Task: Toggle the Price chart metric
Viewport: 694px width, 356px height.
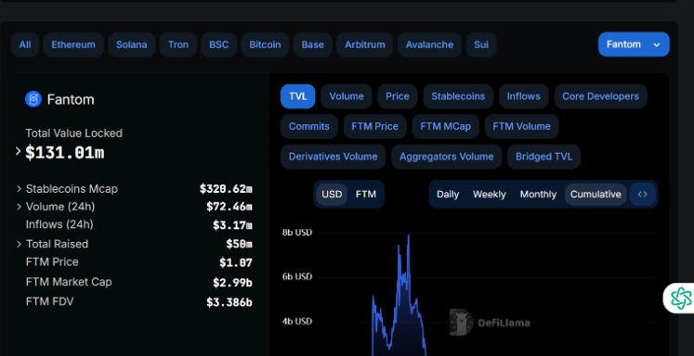Action: [398, 96]
